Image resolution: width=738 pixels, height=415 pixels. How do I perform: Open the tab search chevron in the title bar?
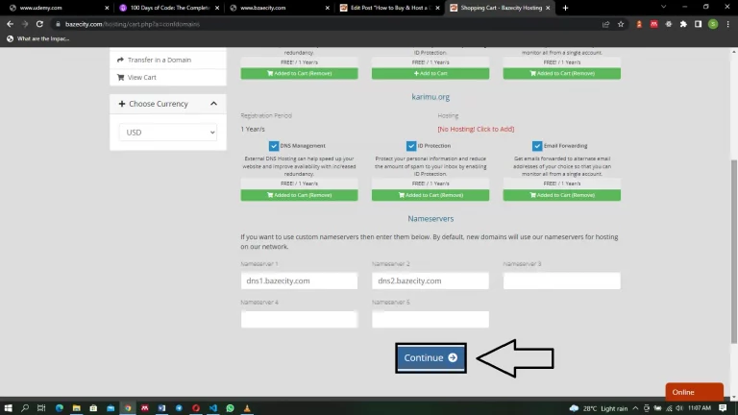click(x=663, y=7)
